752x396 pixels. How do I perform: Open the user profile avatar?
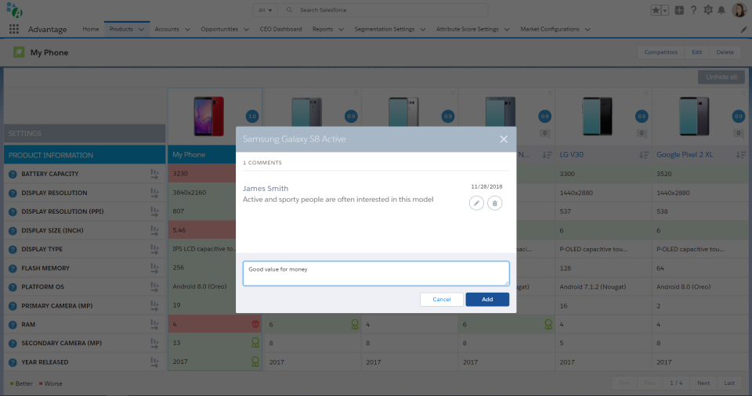[739, 9]
